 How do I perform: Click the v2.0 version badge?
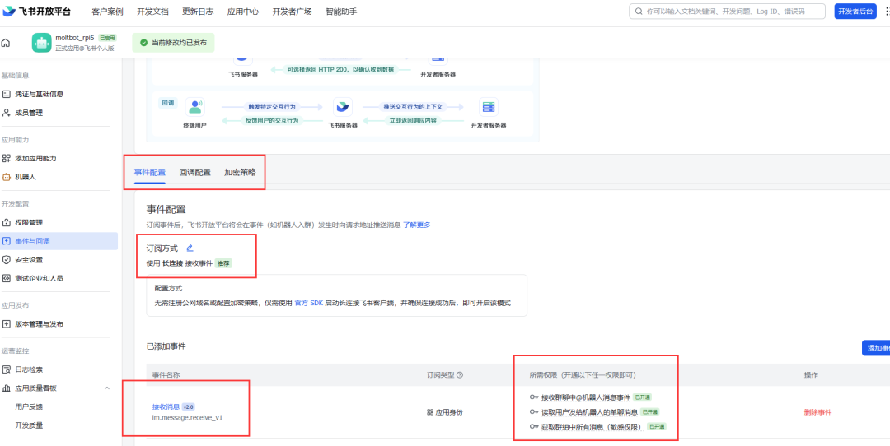tap(189, 407)
